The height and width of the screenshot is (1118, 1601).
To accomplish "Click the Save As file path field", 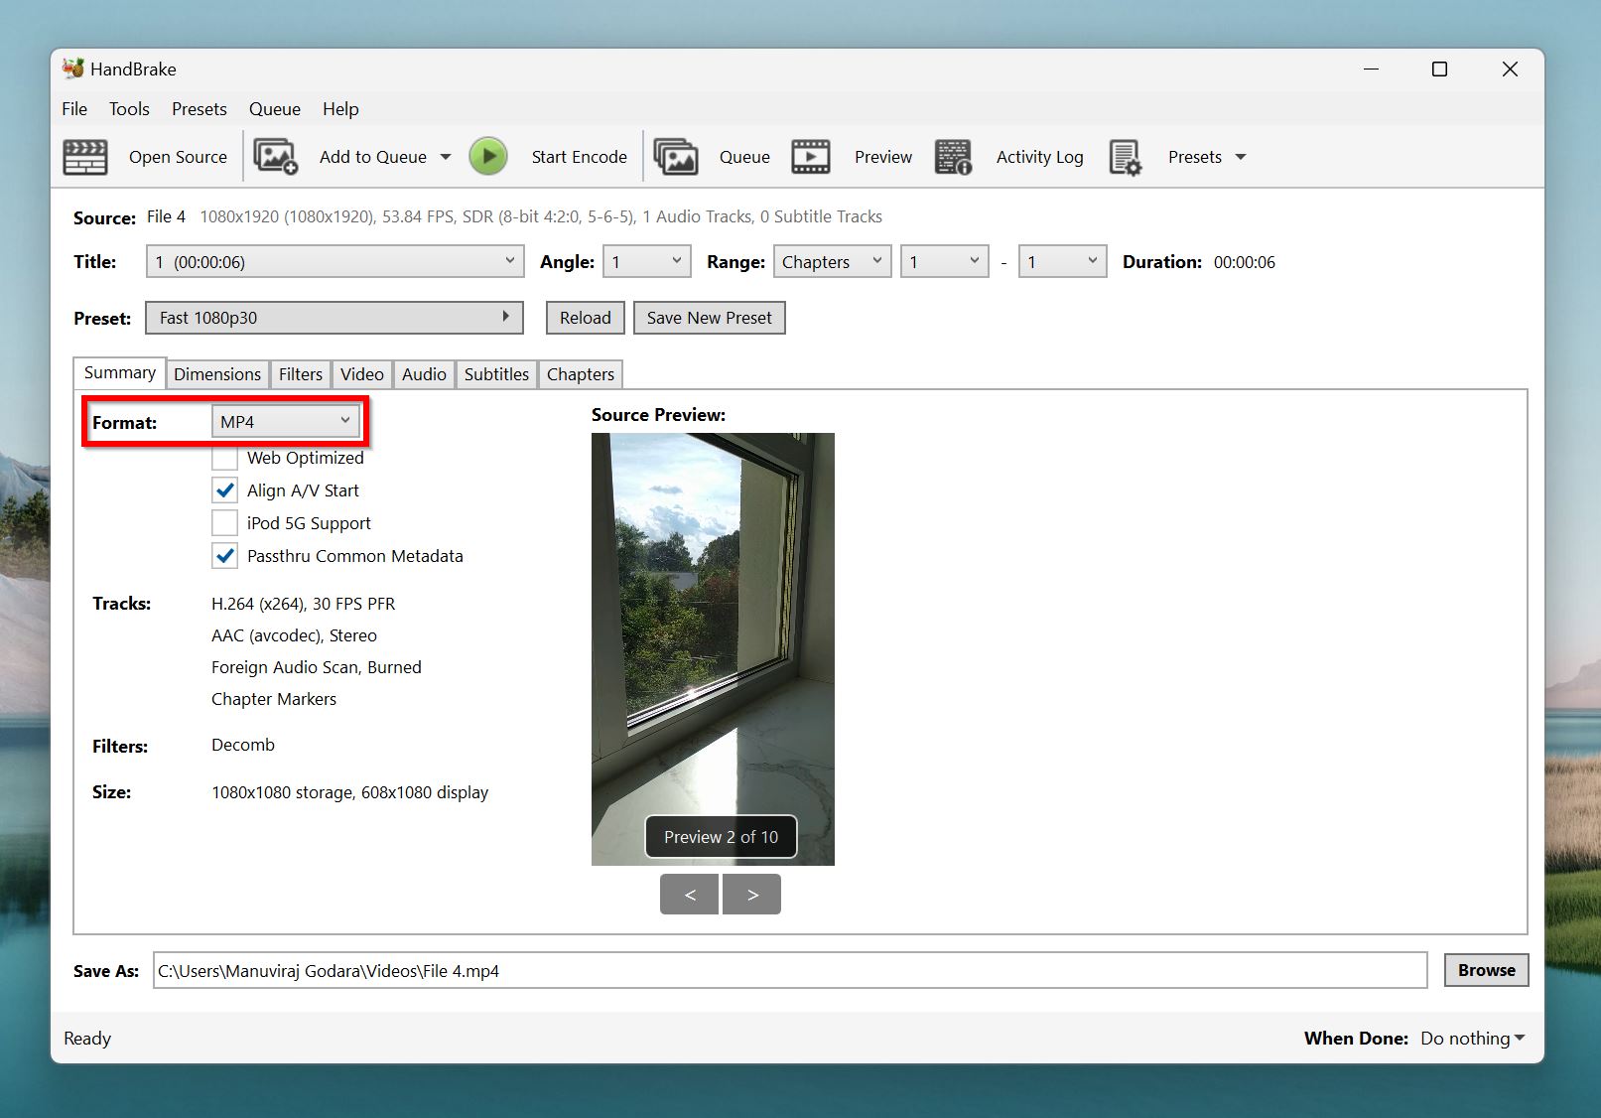I will (695, 970).
